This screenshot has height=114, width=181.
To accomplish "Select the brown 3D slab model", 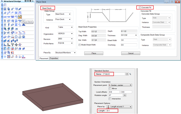I will coord(53,97).
